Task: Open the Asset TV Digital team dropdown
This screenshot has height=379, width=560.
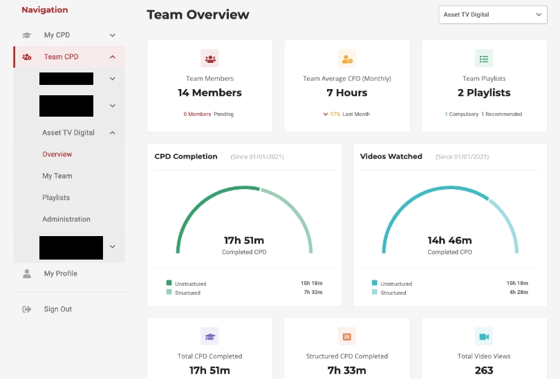Action: pos(492,14)
